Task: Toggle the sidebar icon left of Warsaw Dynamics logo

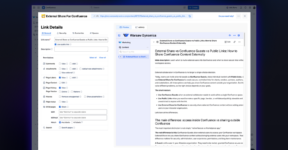Action: 119,36
